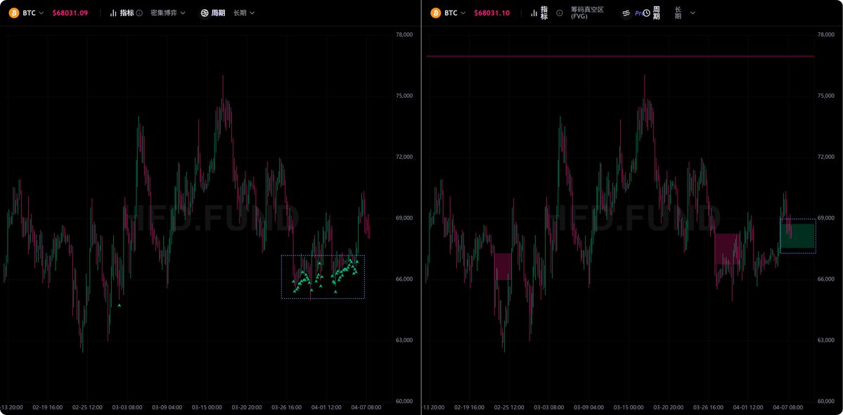Image resolution: width=843 pixels, height=415 pixels.
Task: Click the 60,000 axis label in right chart
Action: (825, 401)
